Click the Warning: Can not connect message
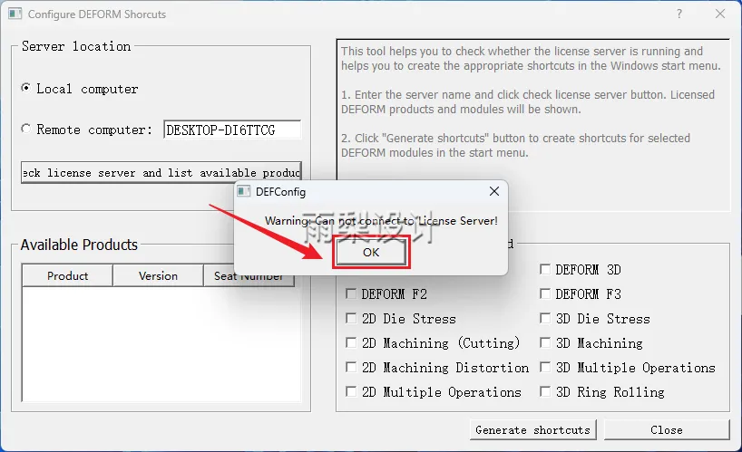742x452 pixels. [x=381, y=221]
